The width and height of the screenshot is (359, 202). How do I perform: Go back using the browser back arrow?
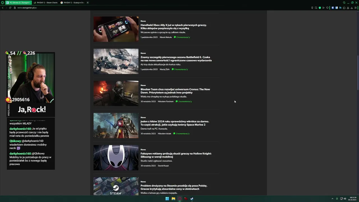[x=3, y=8]
